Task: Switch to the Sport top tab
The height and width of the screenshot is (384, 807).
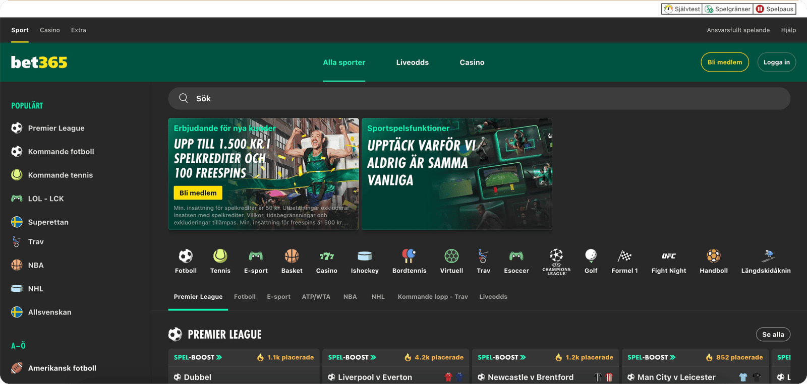Action: pos(20,30)
